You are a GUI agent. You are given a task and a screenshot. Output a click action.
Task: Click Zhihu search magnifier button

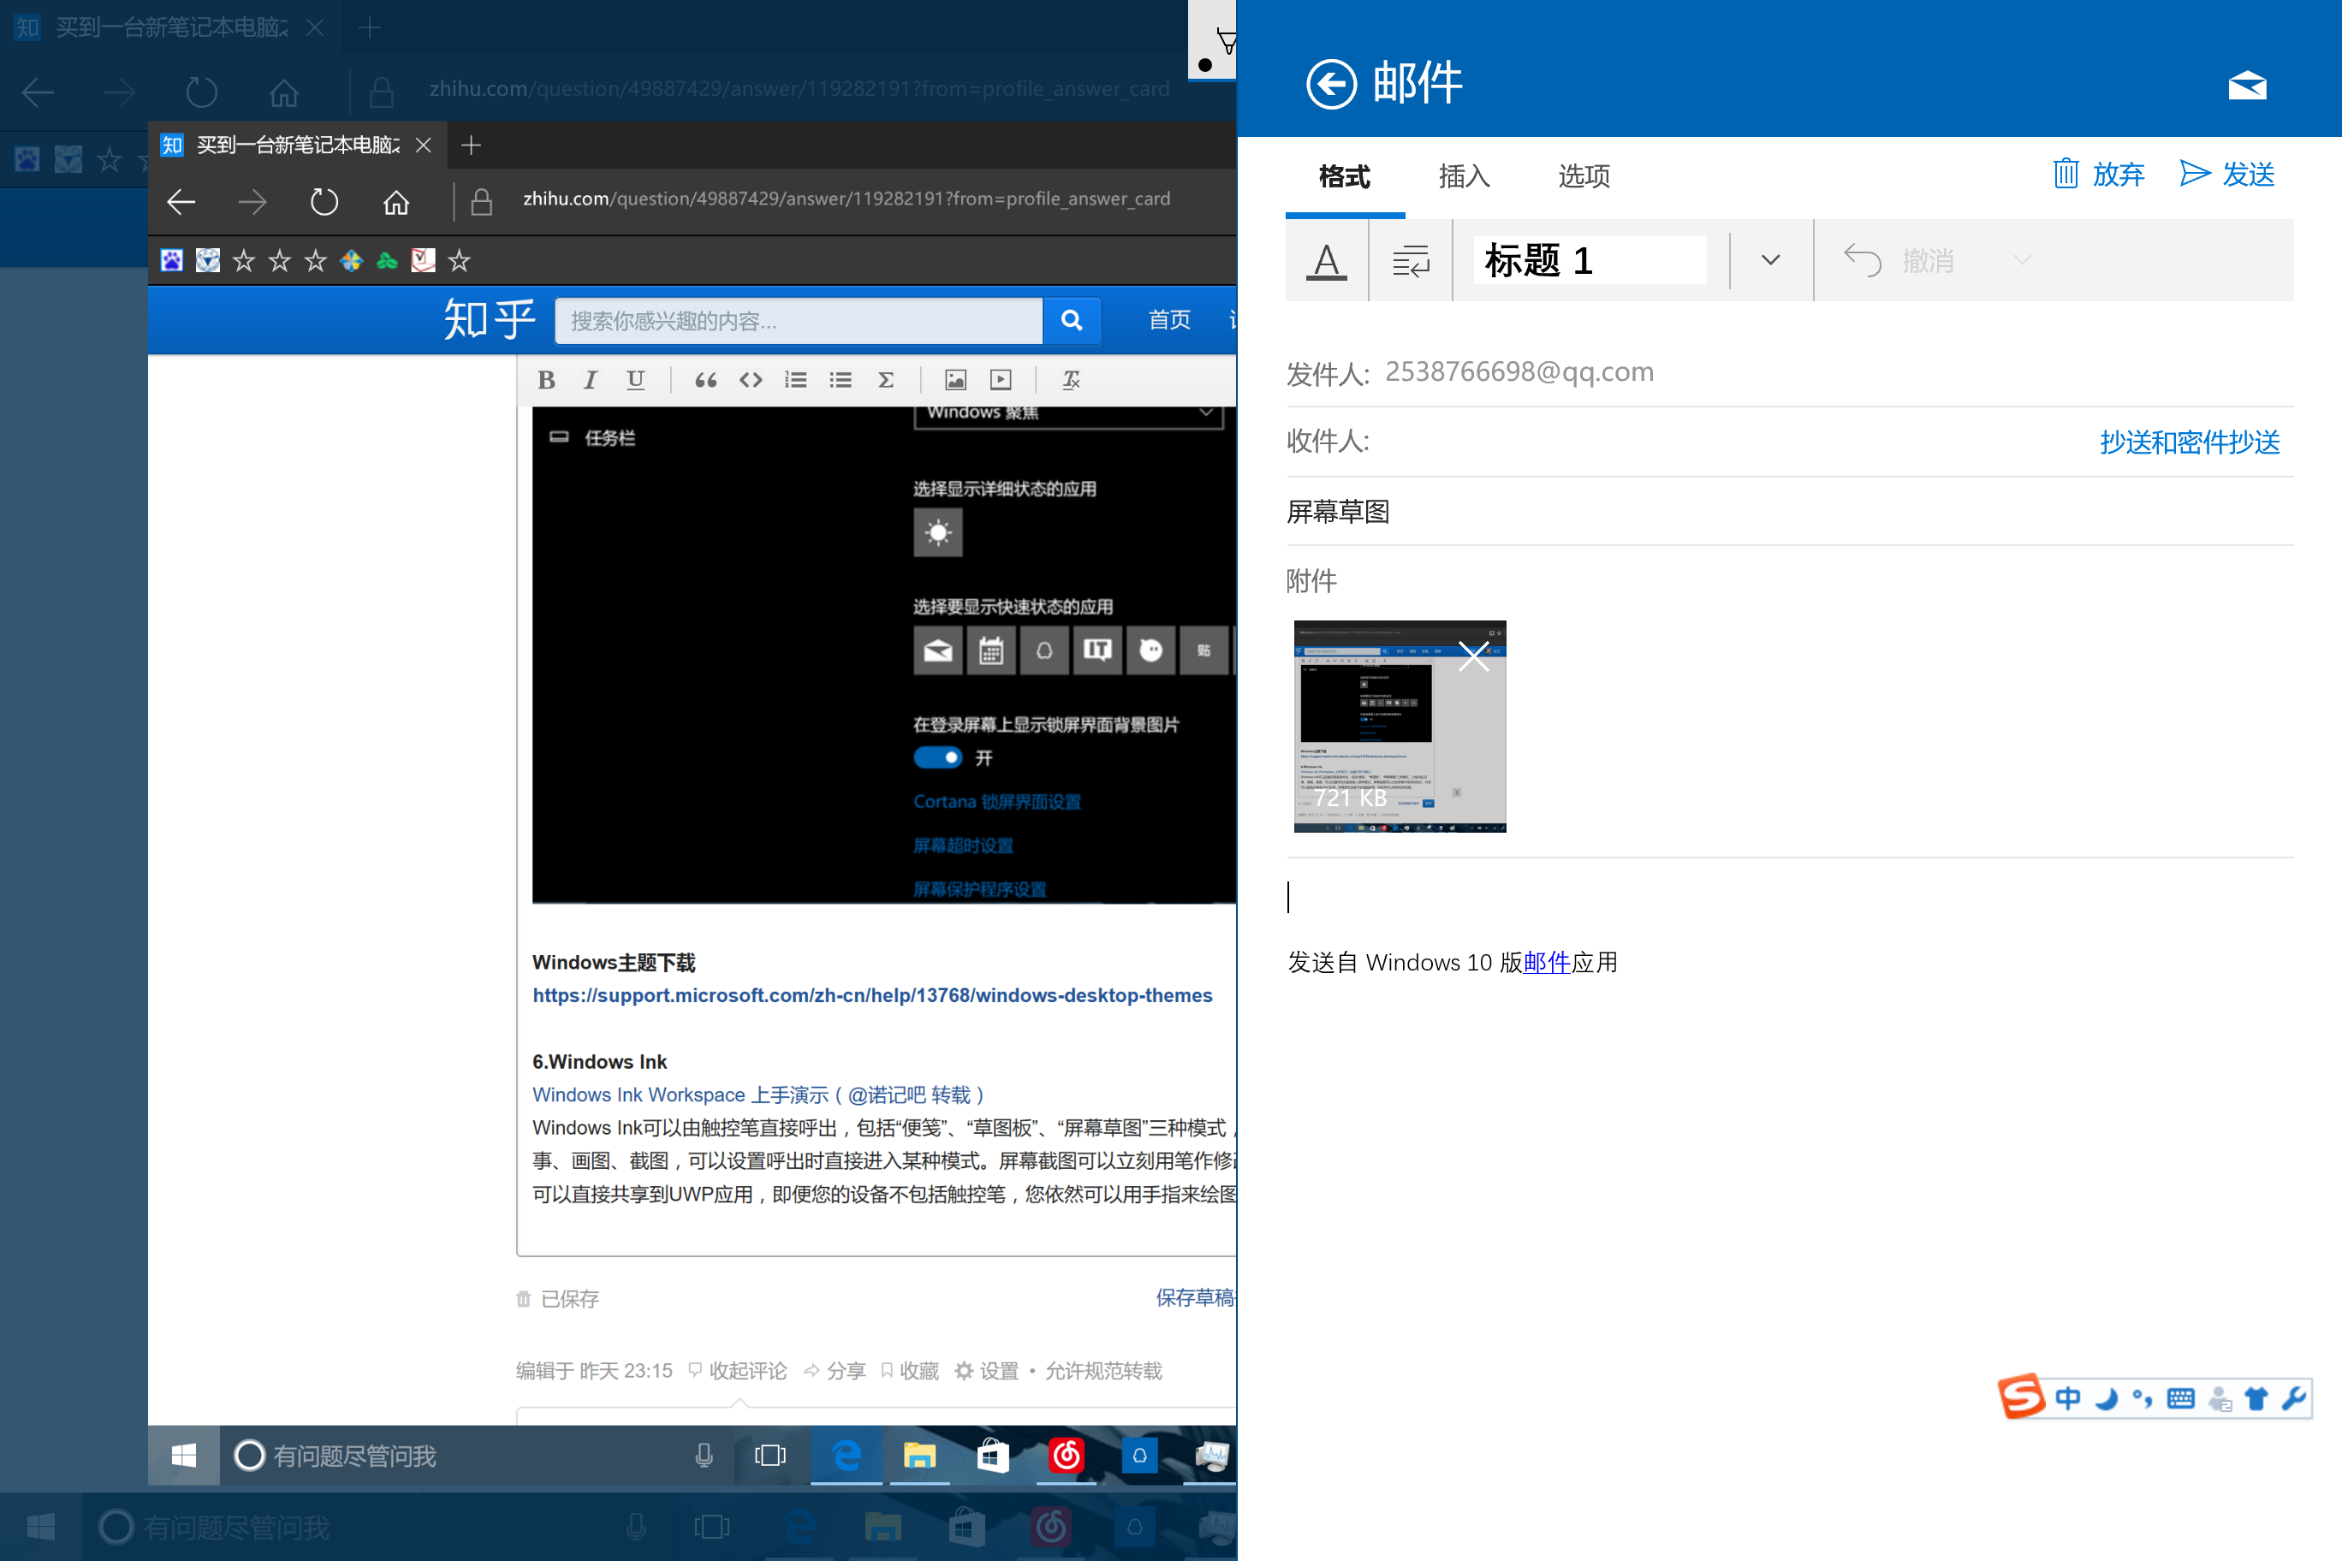click(x=1072, y=319)
